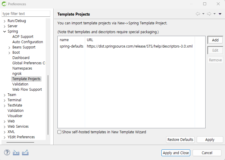Expand the Run/Debug tree node
The image size is (225, 160).
pos(5,21)
